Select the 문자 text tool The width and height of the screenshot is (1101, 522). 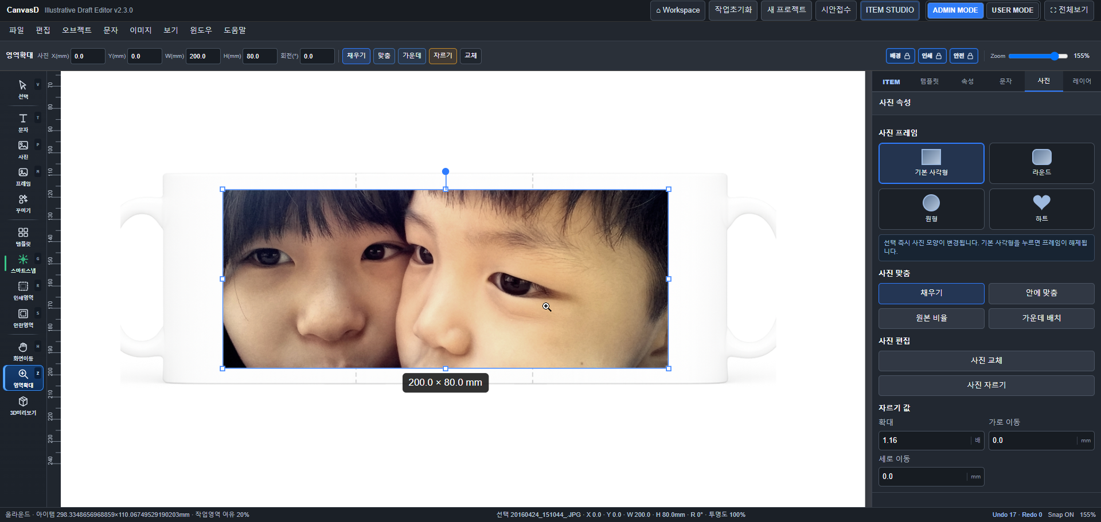tap(23, 123)
